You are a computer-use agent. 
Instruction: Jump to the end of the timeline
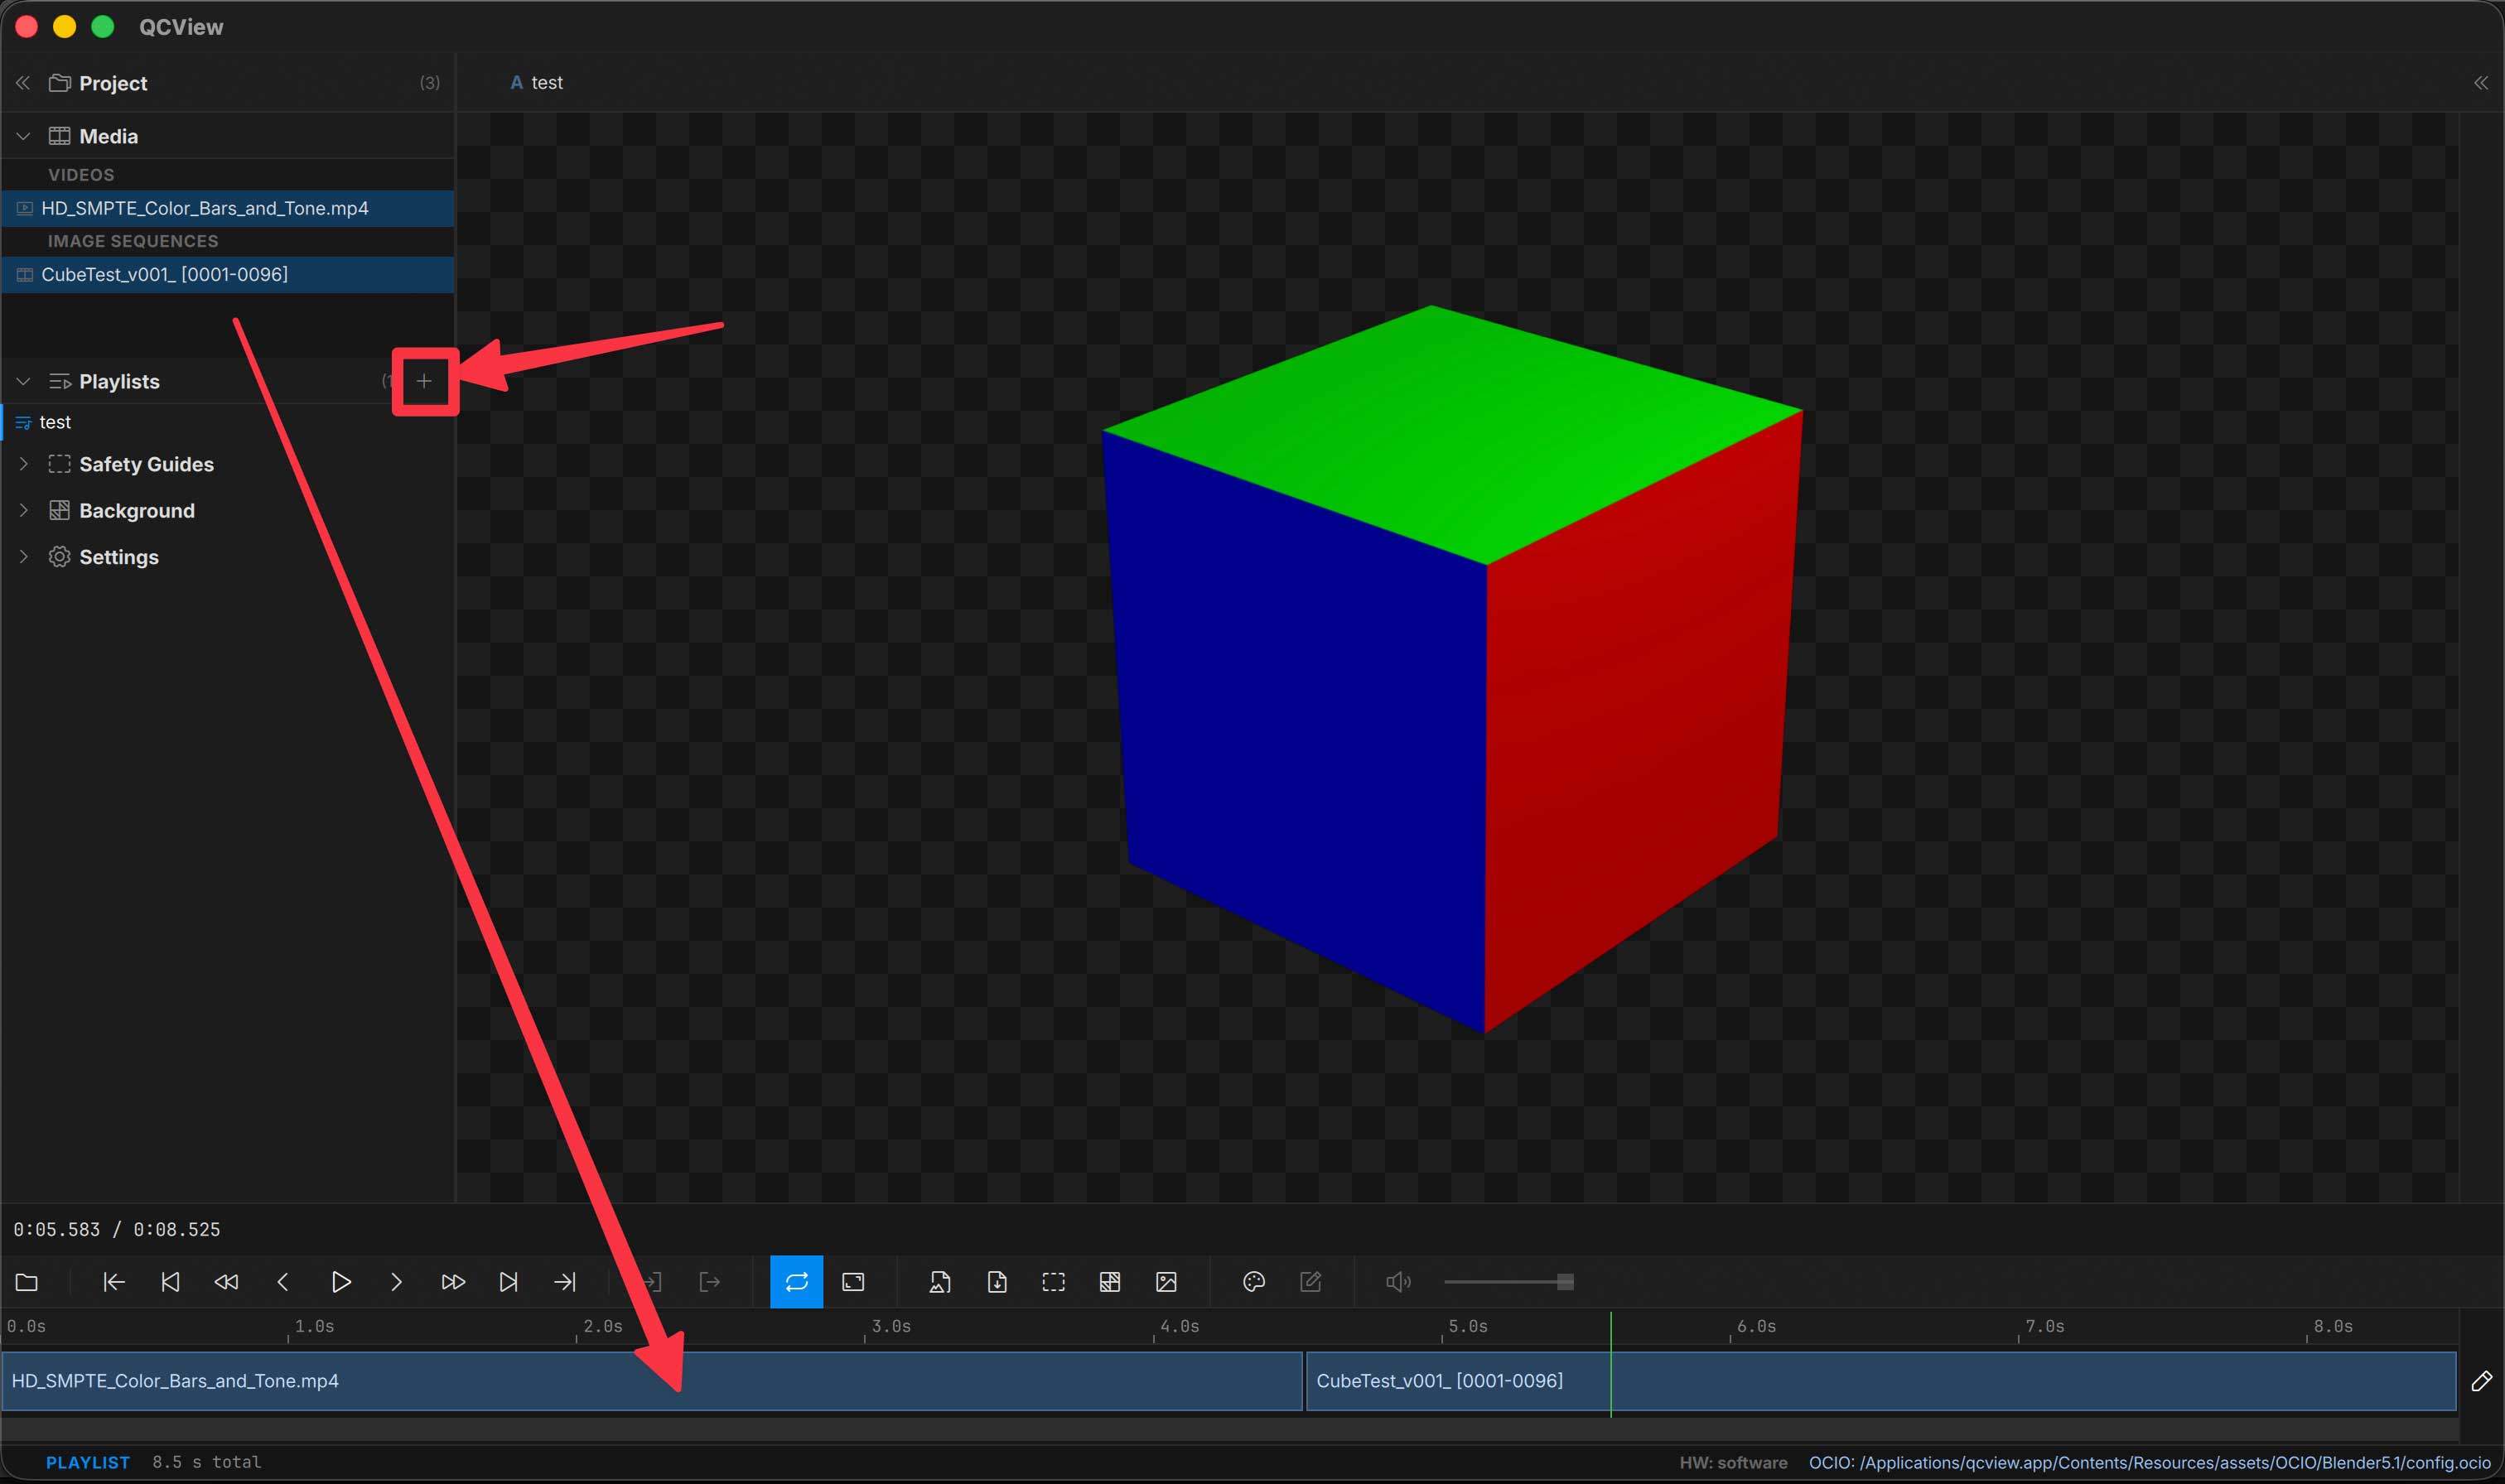point(565,1282)
